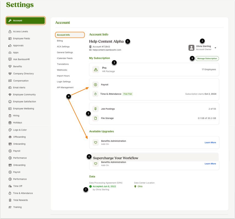Select Employee Satisfaction in sidebar menu

pos(24,102)
